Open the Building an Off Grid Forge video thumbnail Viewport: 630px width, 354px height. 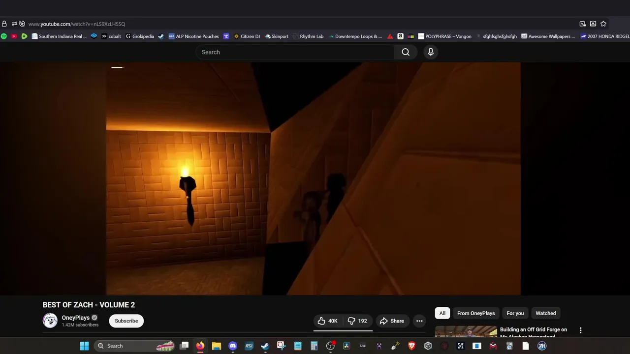point(466,331)
